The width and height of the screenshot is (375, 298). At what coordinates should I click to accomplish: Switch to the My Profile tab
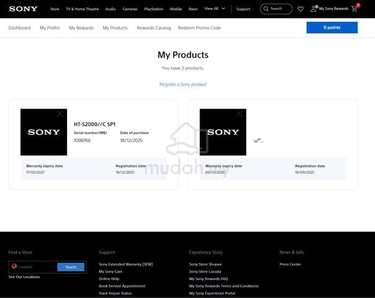[50, 28]
